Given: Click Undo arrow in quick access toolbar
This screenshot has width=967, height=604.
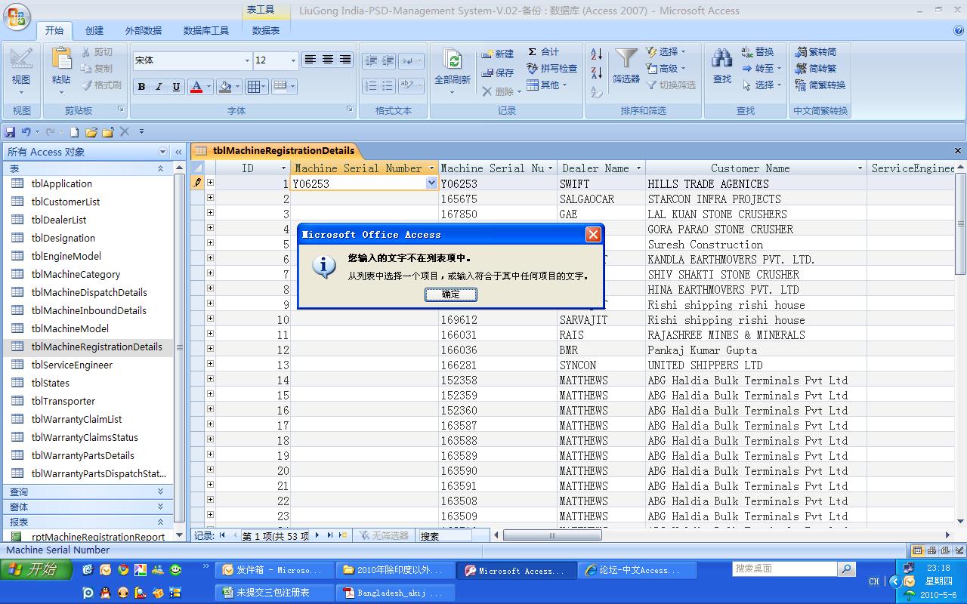Looking at the screenshot, I should 26,131.
